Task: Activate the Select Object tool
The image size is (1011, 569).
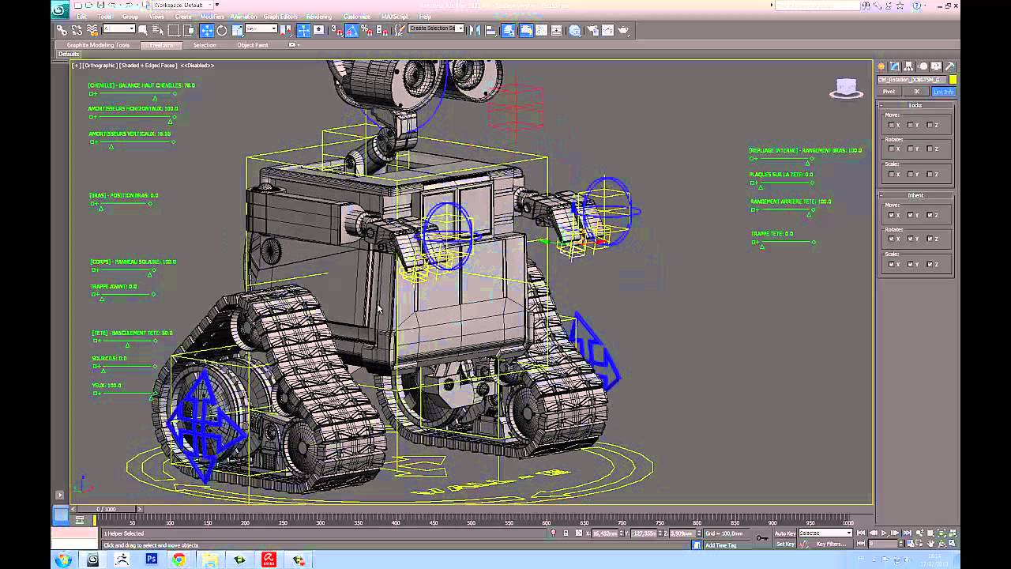Action: (143, 30)
